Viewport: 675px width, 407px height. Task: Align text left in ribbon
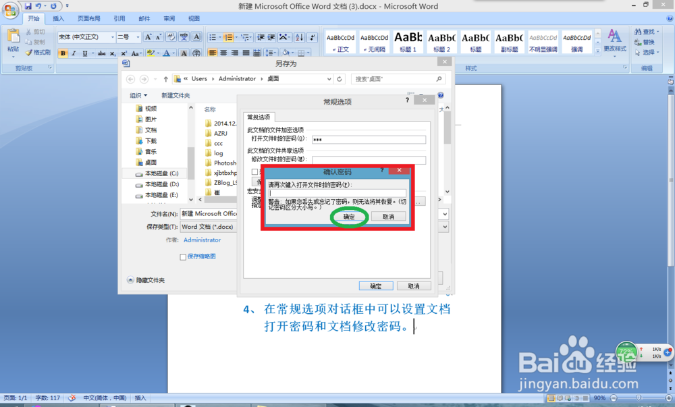(213, 53)
